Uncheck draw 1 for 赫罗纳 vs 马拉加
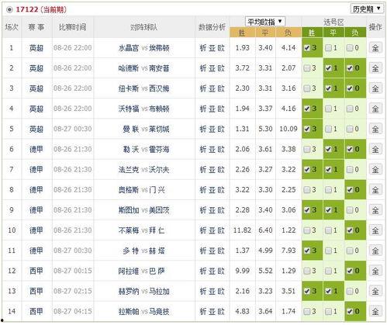Screen dimensions: 387x325 point(328,291)
